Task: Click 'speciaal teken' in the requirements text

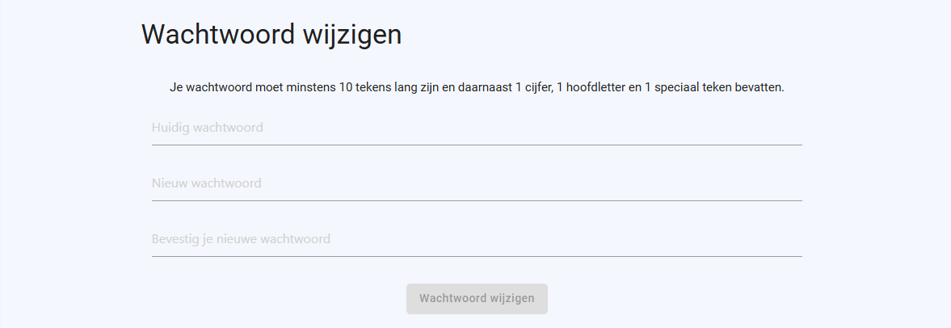Action: 692,87
